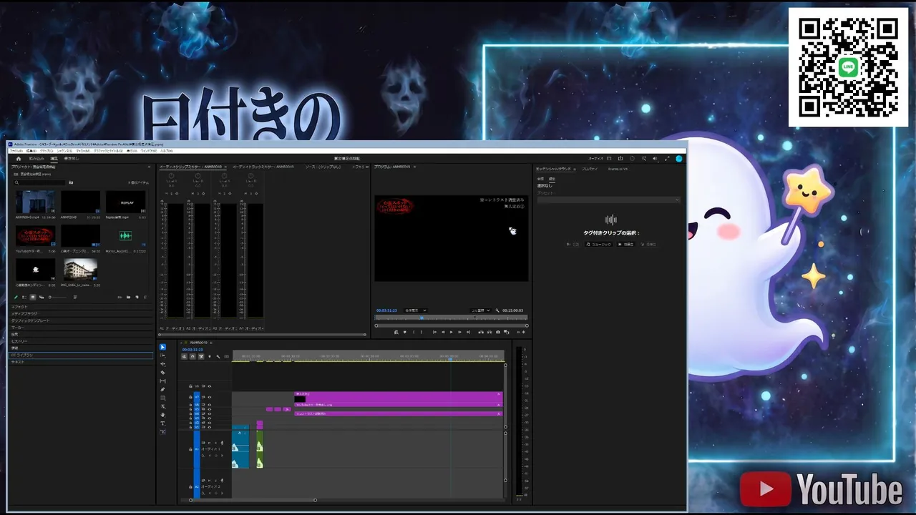Toggle linked selection in timeline
The height and width of the screenshot is (515, 916).
tap(201, 356)
